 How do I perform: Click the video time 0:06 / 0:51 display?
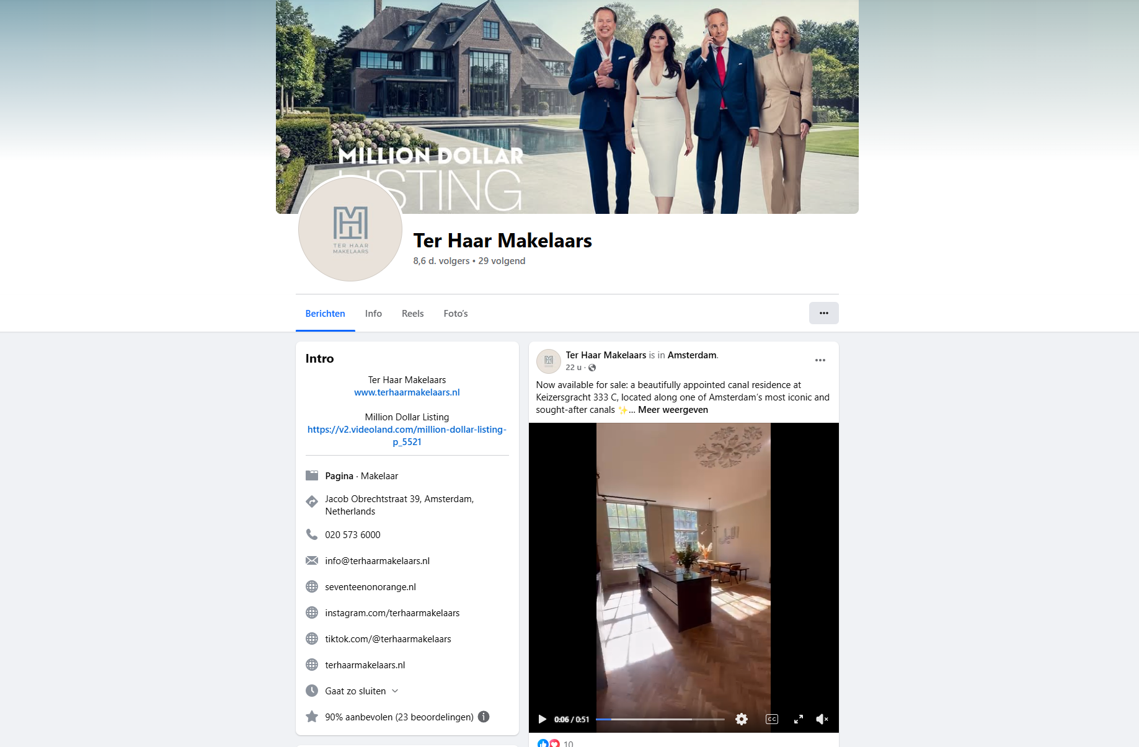(572, 719)
